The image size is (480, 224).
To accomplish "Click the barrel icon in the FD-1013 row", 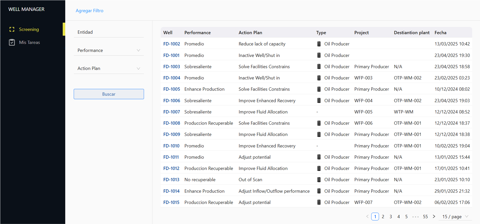I will point(319,179).
